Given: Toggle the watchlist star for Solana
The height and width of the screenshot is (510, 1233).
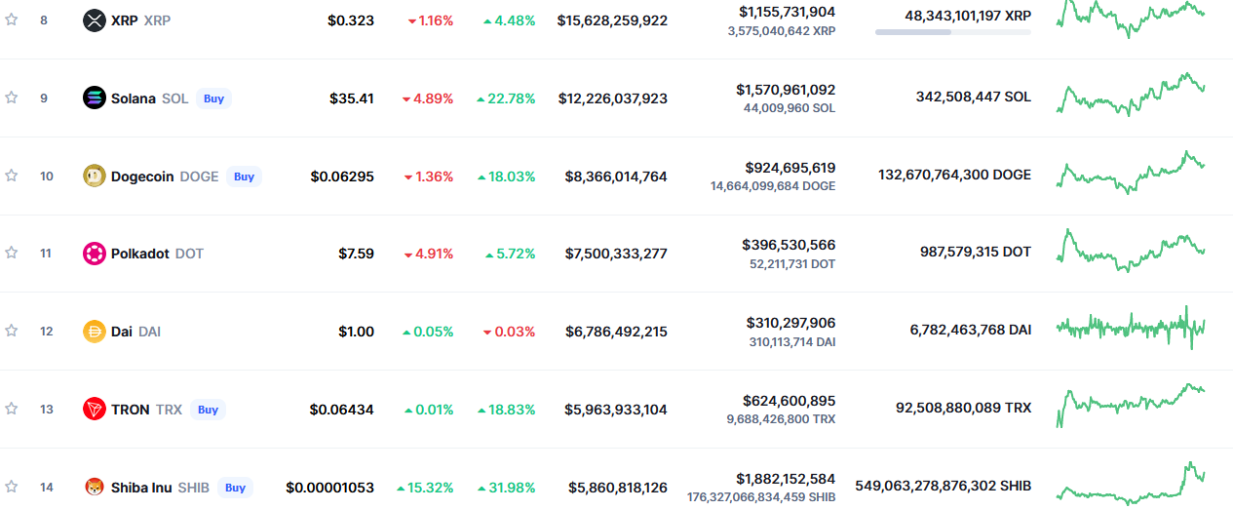Looking at the screenshot, I should [12, 98].
